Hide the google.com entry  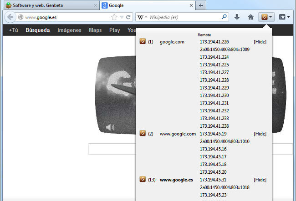coord(260,42)
